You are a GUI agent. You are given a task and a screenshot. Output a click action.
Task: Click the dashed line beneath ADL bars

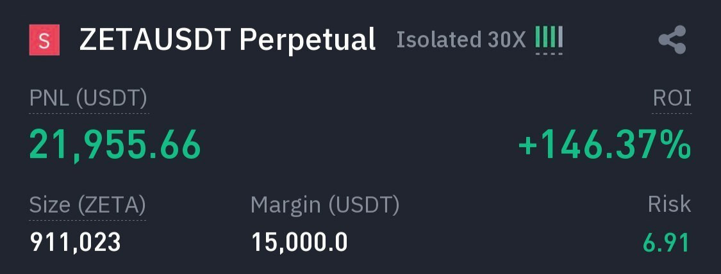[549, 54]
